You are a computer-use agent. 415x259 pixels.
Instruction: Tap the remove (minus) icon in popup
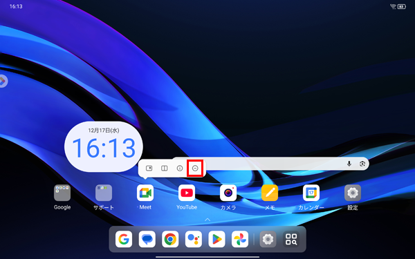click(x=195, y=168)
